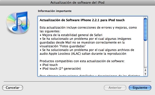The width and height of the screenshot is (155, 95).
Task: Click the blue scrollbar thumb
Action: coord(145,29)
